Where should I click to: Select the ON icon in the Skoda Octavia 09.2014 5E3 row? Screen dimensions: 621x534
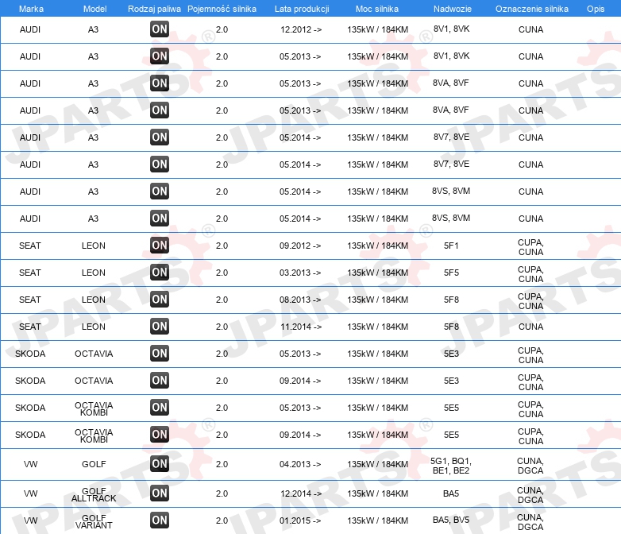point(160,380)
